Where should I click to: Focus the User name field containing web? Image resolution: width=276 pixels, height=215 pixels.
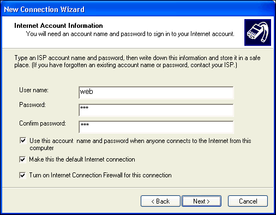tap(156, 93)
